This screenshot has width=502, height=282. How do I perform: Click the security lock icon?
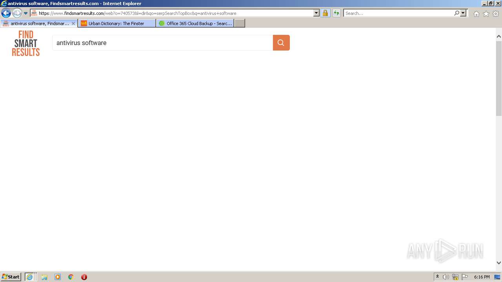tap(325, 13)
